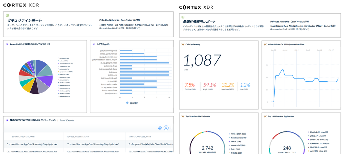This screenshot has width=343, height=154.
Task: Click the MailClient.exe target process path cell
Action: [151, 144]
